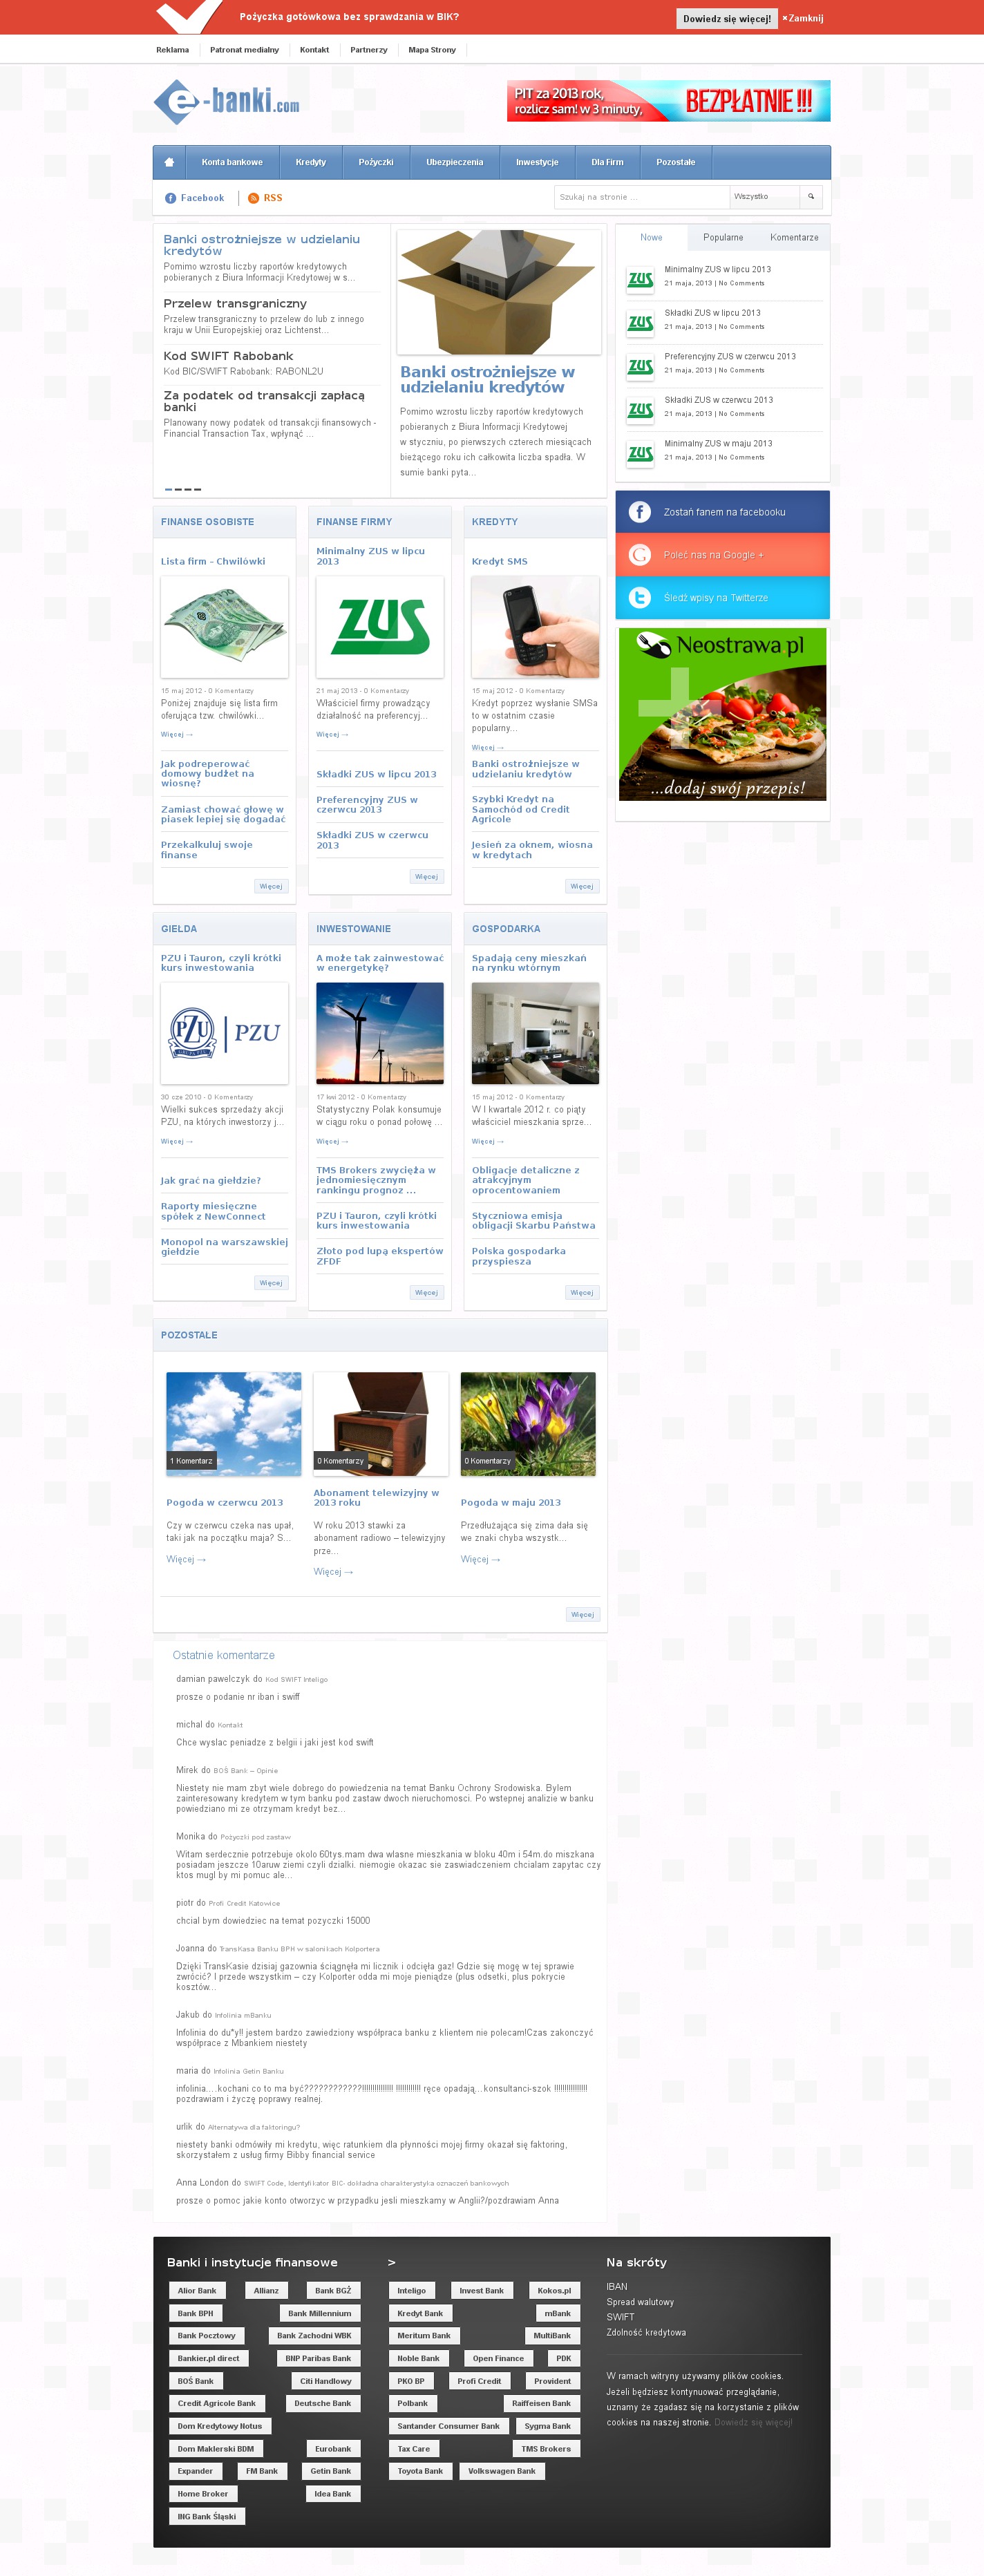Open the Ubezpieczenia menu item
984x2576 pixels.
click(455, 162)
